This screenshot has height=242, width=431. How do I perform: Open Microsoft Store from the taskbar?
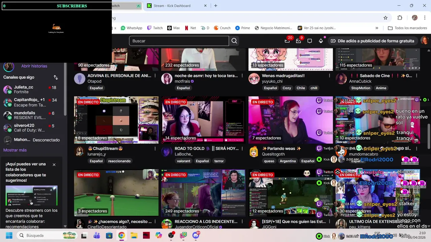[109, 235]
